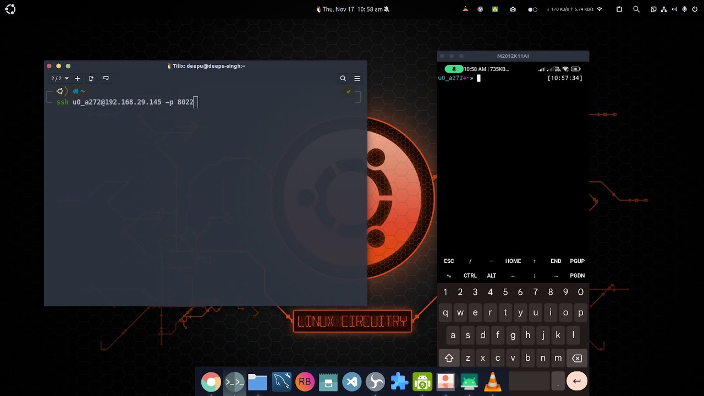Tap the left arrow key on phone

(513, 276)
